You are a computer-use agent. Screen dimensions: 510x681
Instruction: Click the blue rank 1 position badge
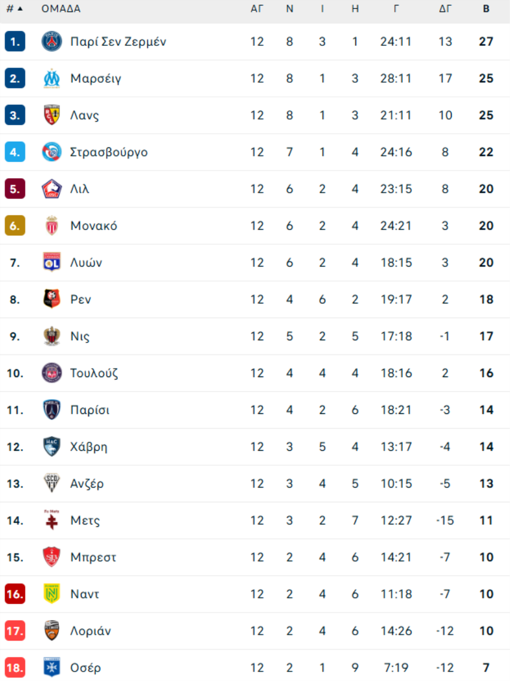[x=15, y=41]
